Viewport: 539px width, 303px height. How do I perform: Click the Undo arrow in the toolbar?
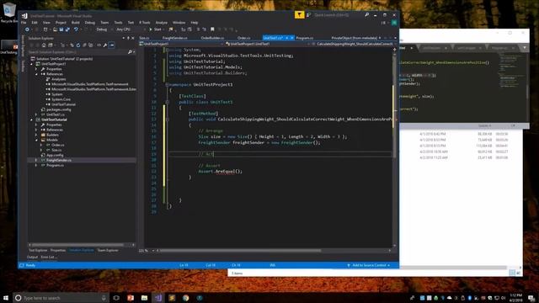tap(76, 29)
